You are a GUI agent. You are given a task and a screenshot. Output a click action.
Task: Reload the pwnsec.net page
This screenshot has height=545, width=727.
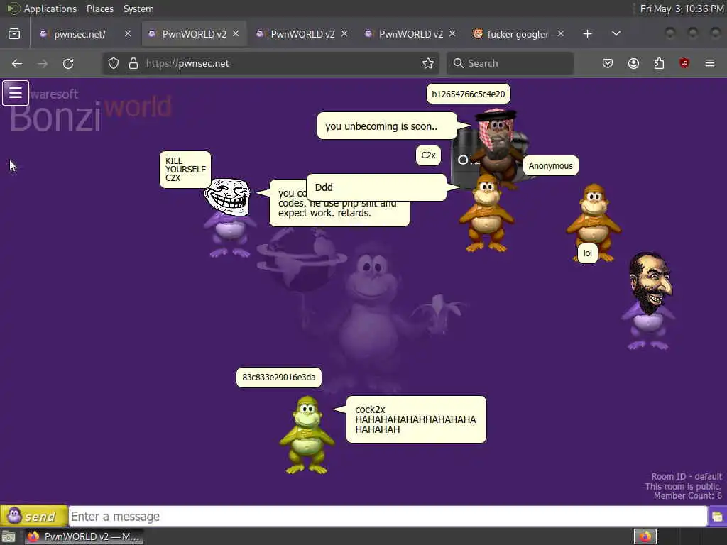(x=68, y=63)
